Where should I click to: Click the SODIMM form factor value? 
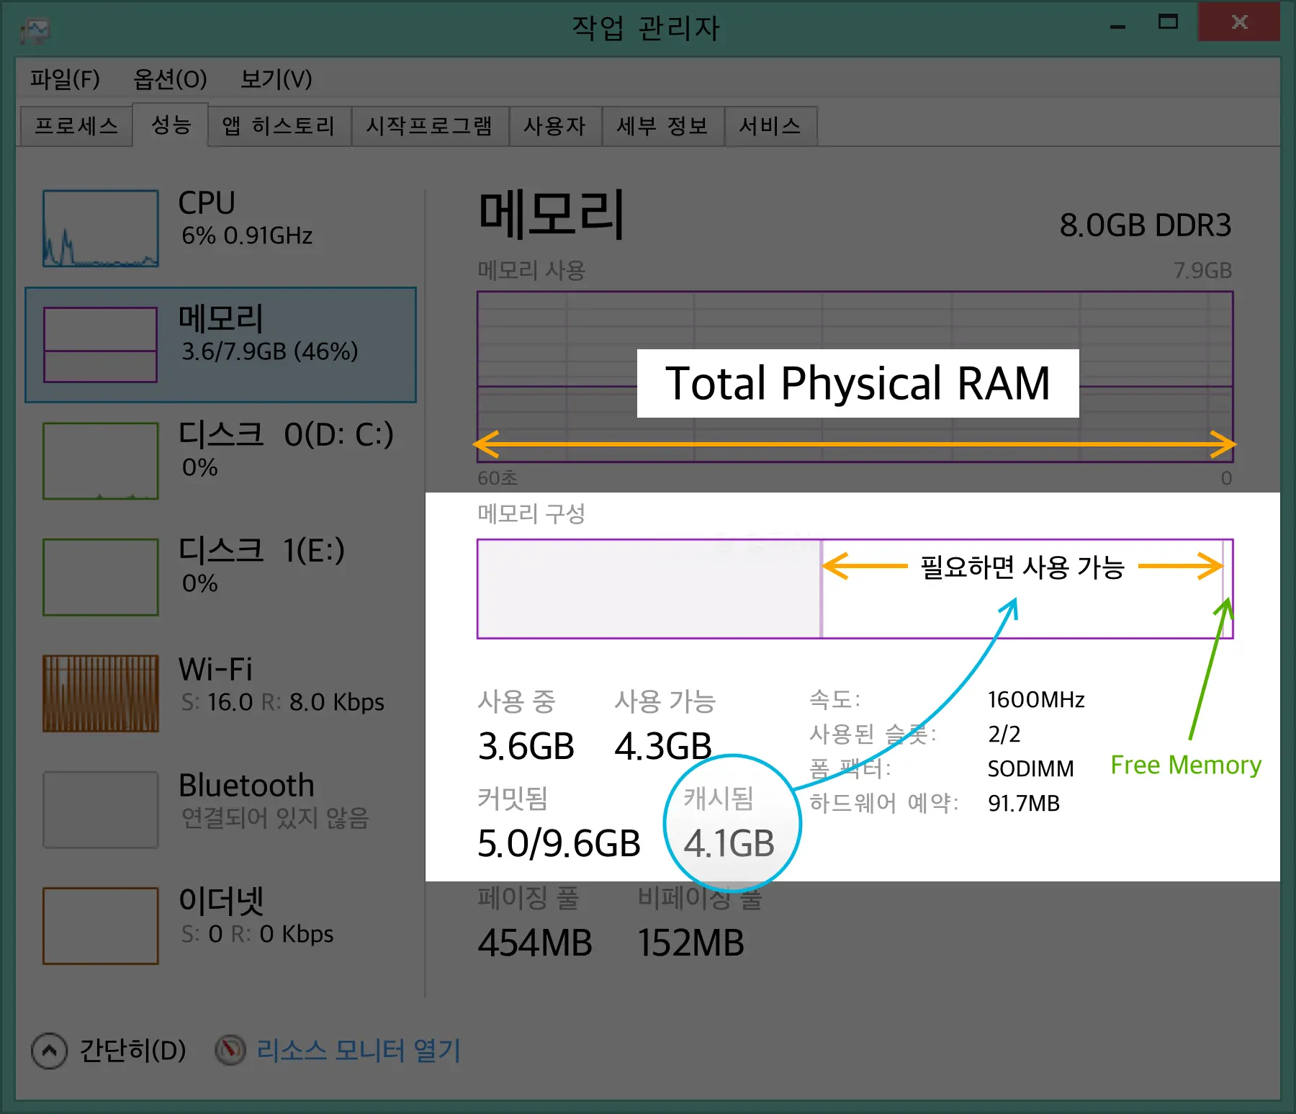click(x=1030, y=768)
